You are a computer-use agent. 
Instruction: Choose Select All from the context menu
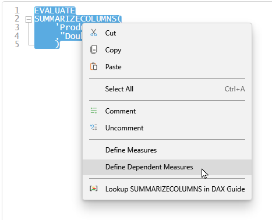tap(167, 89)
